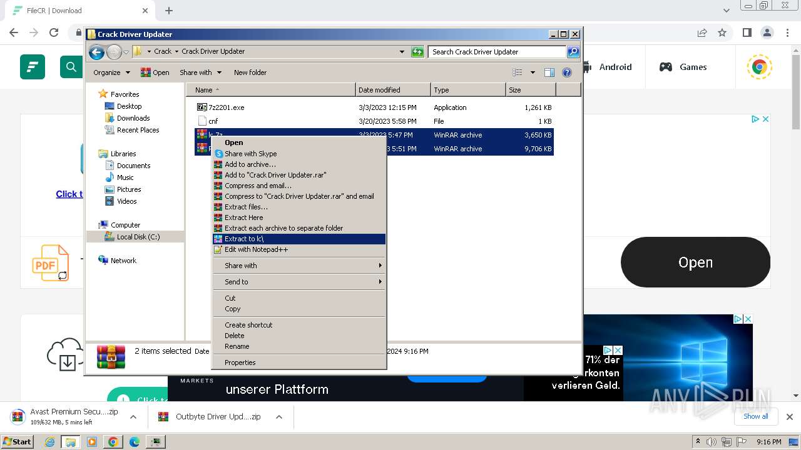This screenshot has height=450, width=801.
Task: Expand the view options dropdown arrow
Action: click(x=533, y=72)
